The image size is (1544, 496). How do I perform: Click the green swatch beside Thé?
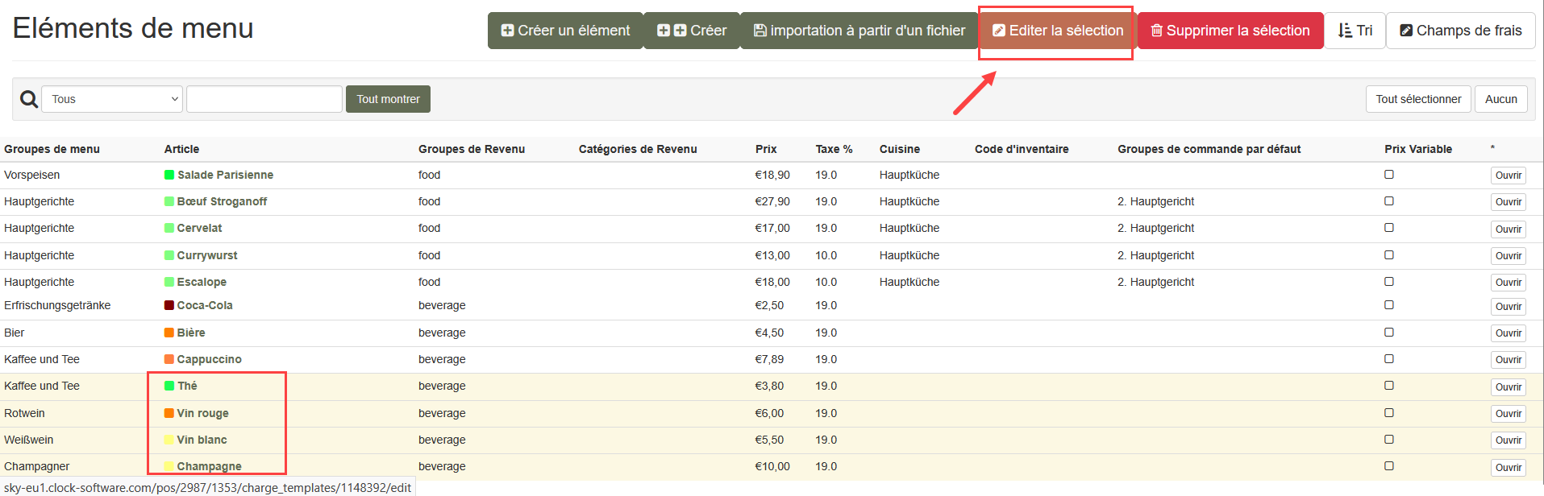pyautogui.click(x=169, y=386)
